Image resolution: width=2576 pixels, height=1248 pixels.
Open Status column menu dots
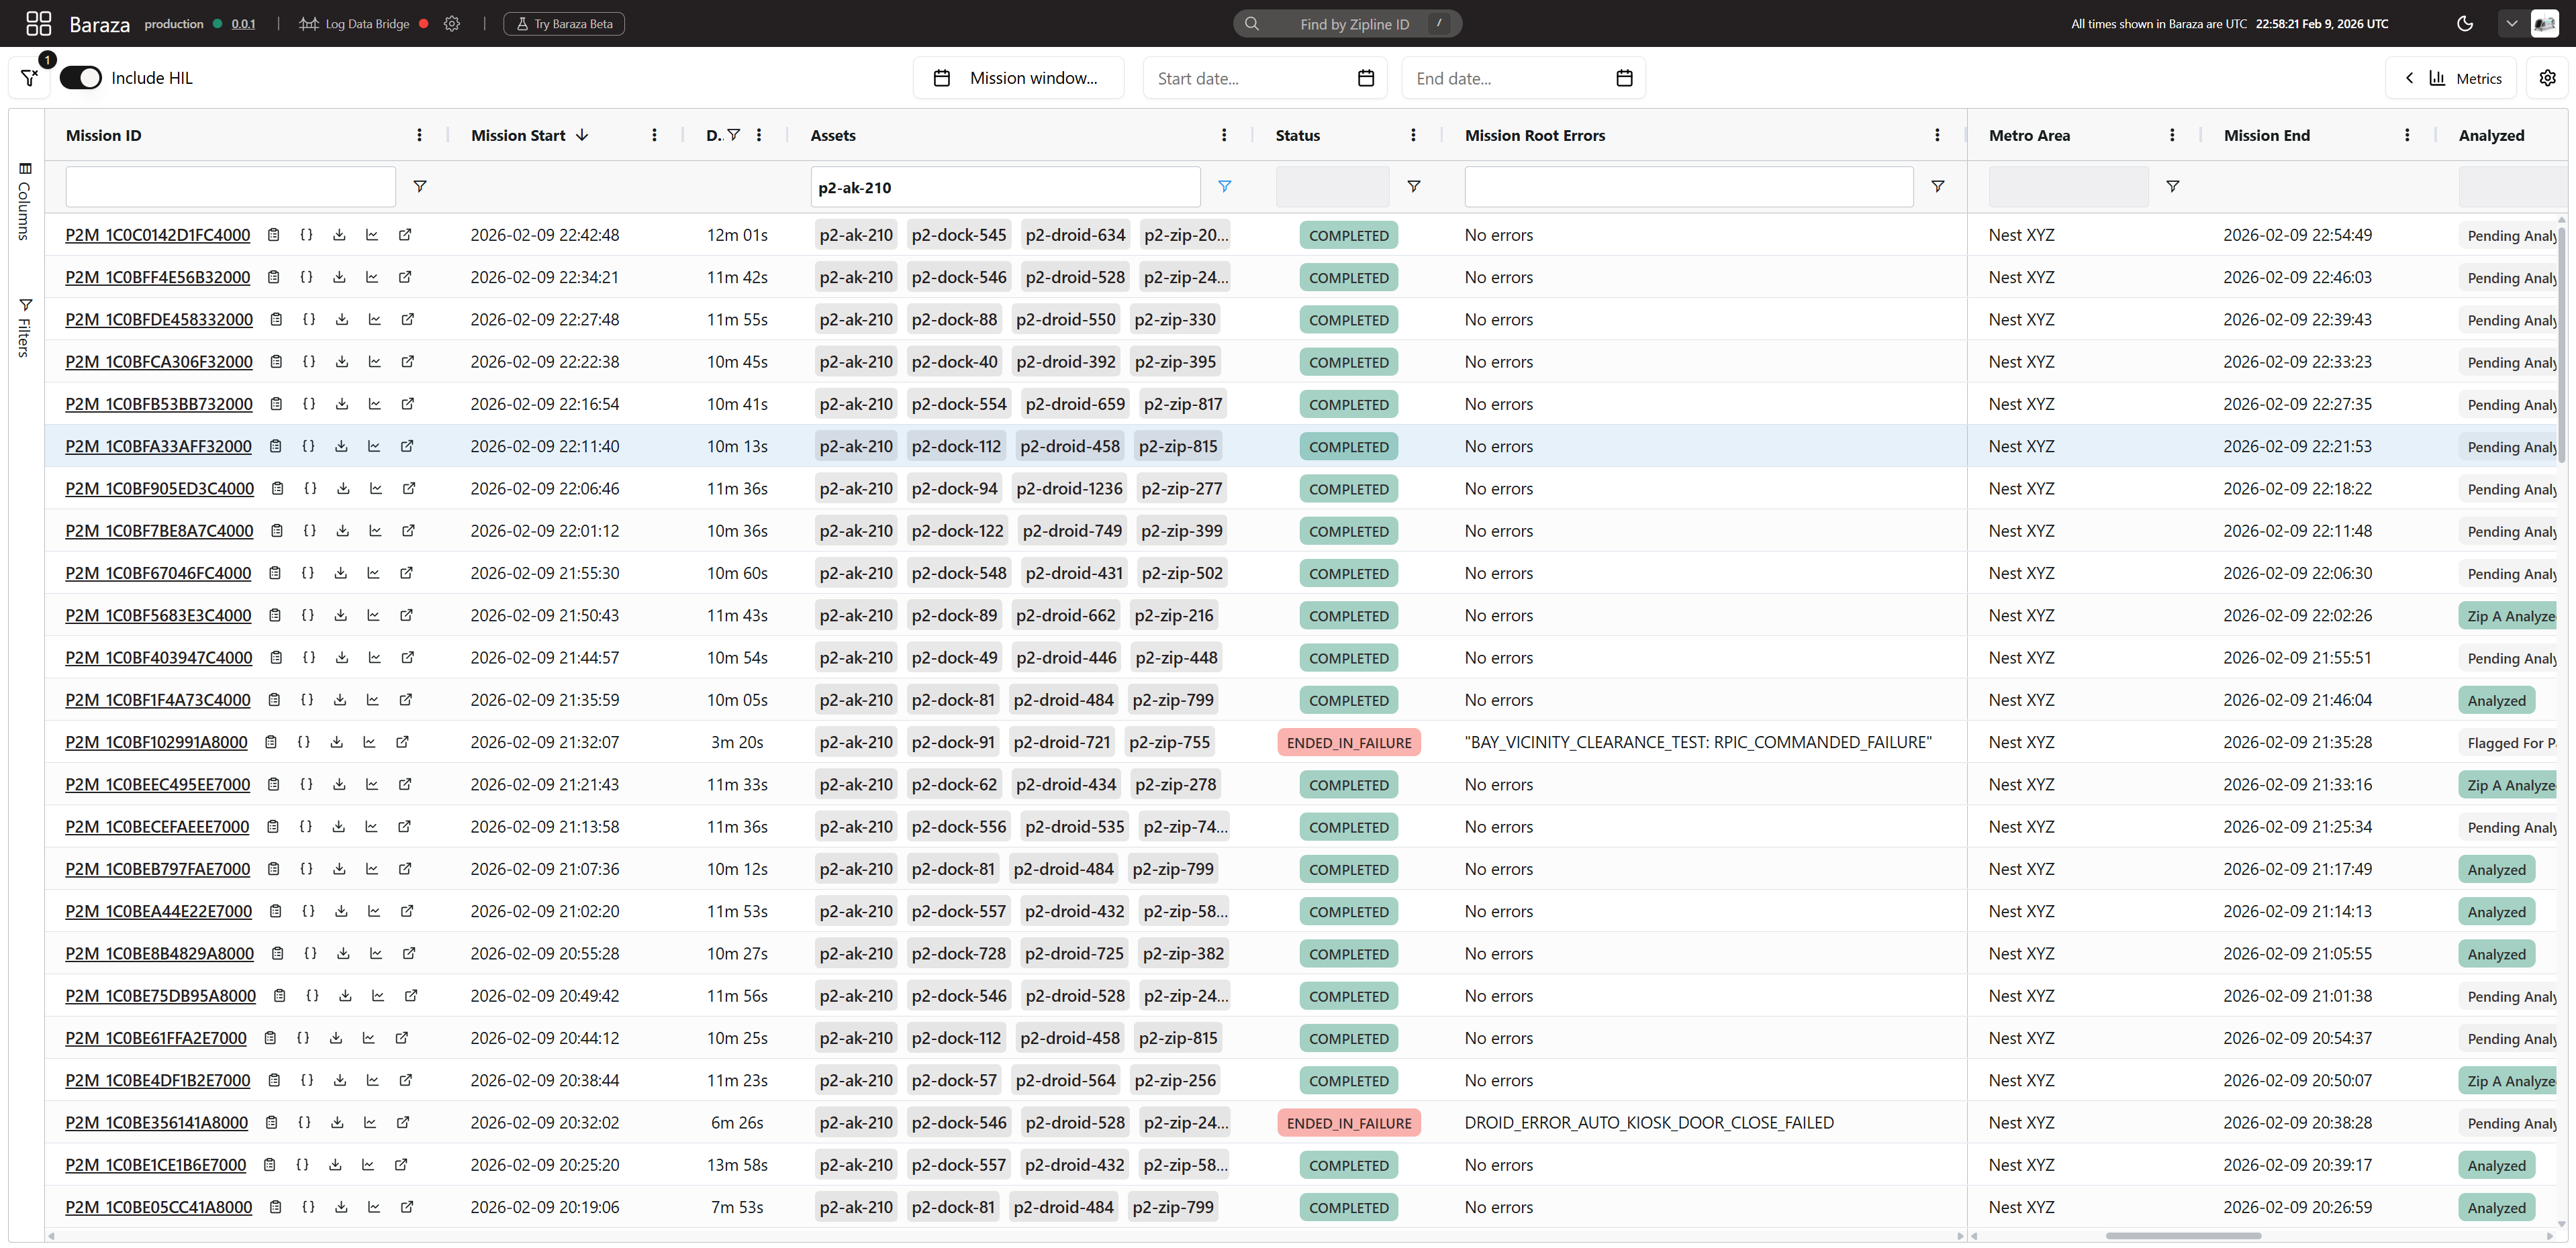pos(1413,135)
